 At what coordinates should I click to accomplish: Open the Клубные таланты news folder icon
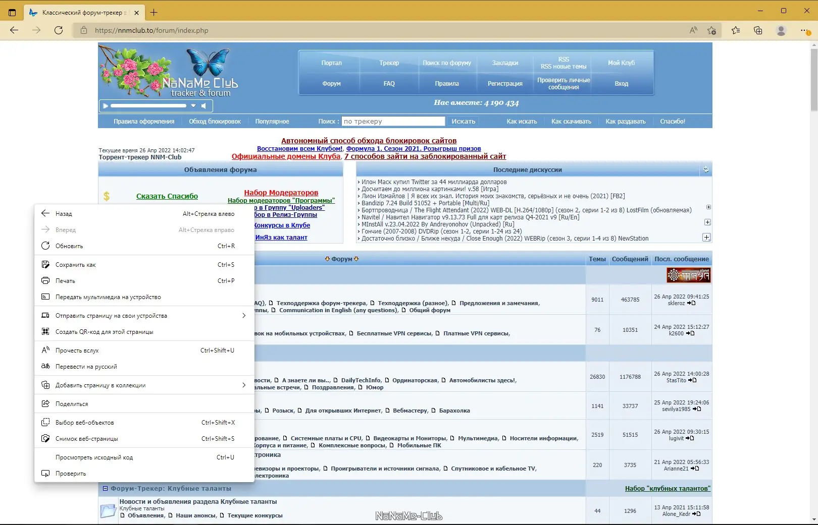(x=108, y=511)
